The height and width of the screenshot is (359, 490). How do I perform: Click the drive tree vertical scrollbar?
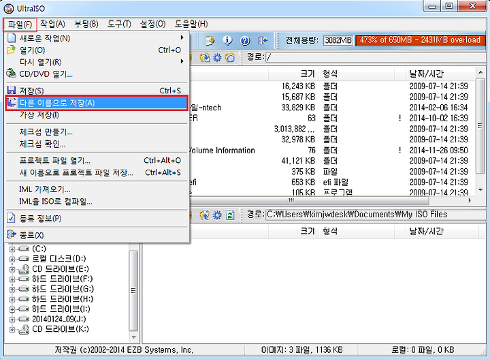[133, 291]
